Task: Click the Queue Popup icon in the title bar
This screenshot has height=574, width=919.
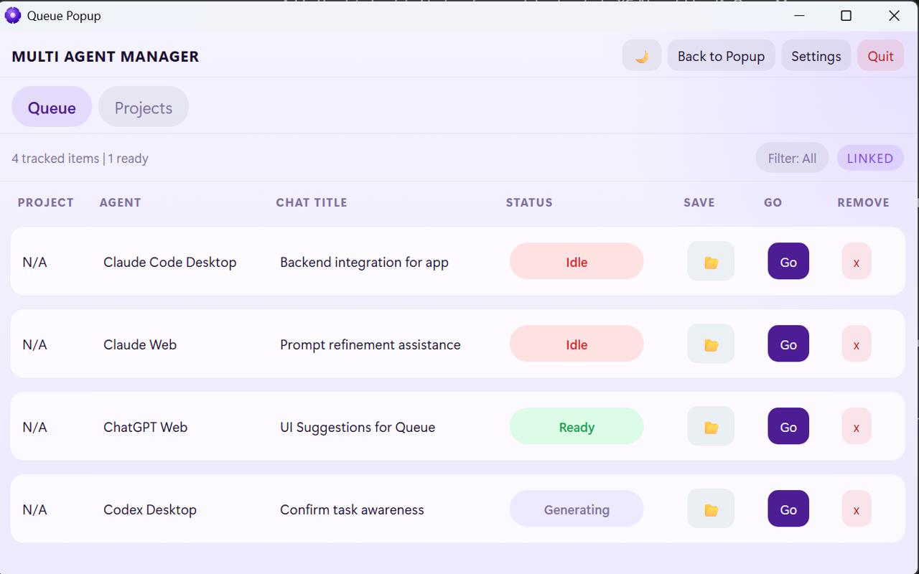Action: pos(12,15)
